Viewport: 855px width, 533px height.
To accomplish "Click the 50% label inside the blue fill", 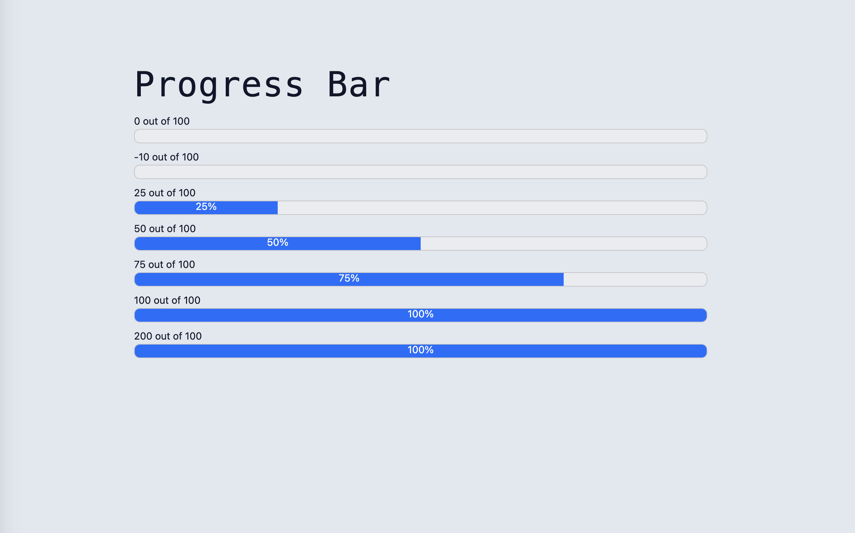I will pos(277,243).
